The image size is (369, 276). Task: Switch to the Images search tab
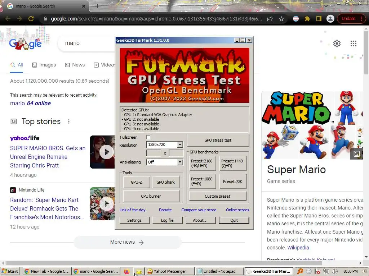[x=44, y=65]
